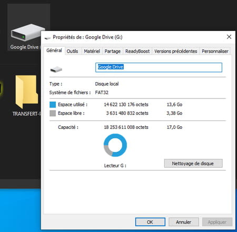Click the gray Espace libre color square
Viewport: 237px width, 232px height.
(x=53, y=113)
